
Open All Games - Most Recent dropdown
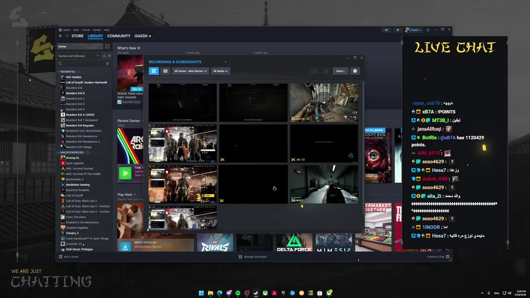[190, 71]
